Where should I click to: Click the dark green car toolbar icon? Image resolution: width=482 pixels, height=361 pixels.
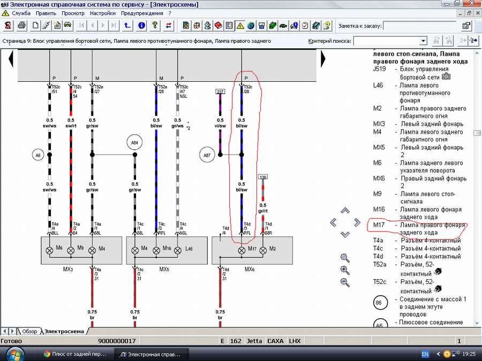(283, 26)
